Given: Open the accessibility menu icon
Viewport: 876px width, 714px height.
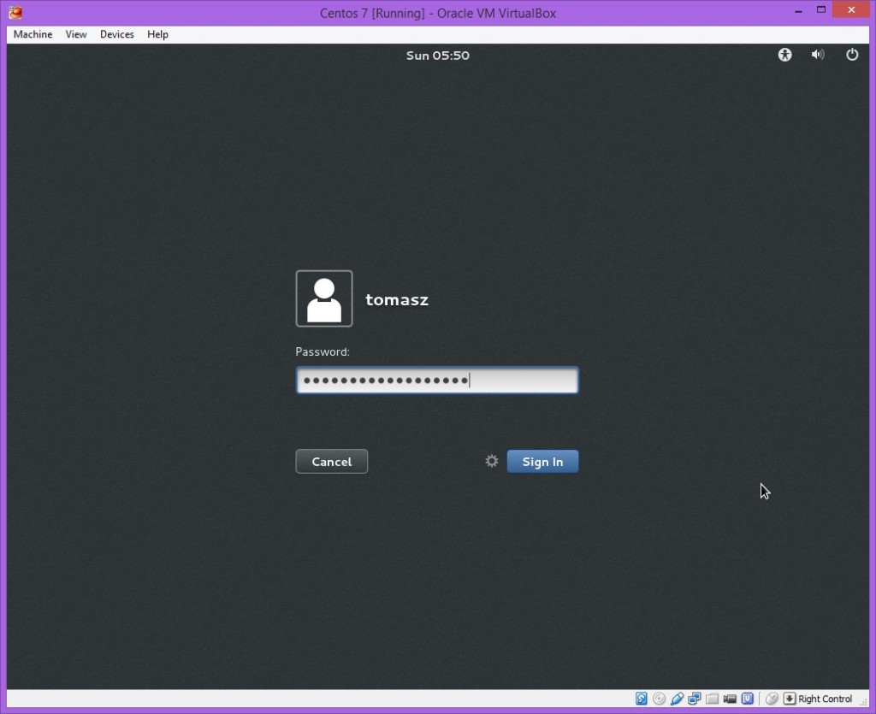Looking at the screenshot, I should pyautogui.click(x=784, y=55).
